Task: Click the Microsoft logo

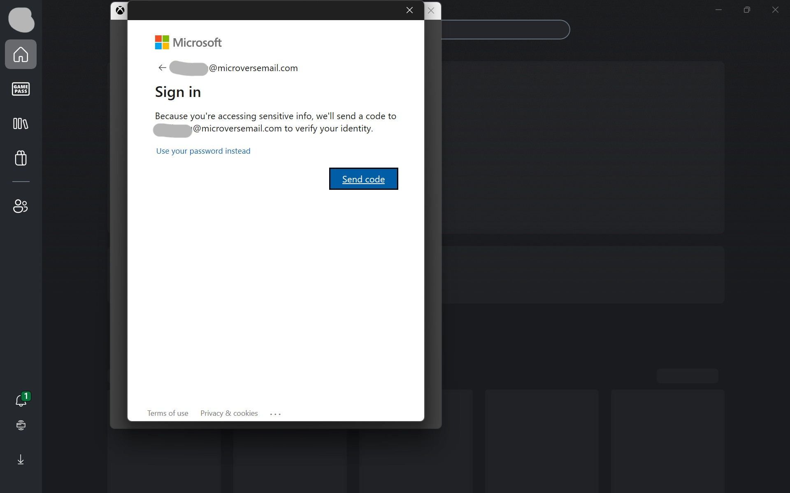Action: (188, 42)
